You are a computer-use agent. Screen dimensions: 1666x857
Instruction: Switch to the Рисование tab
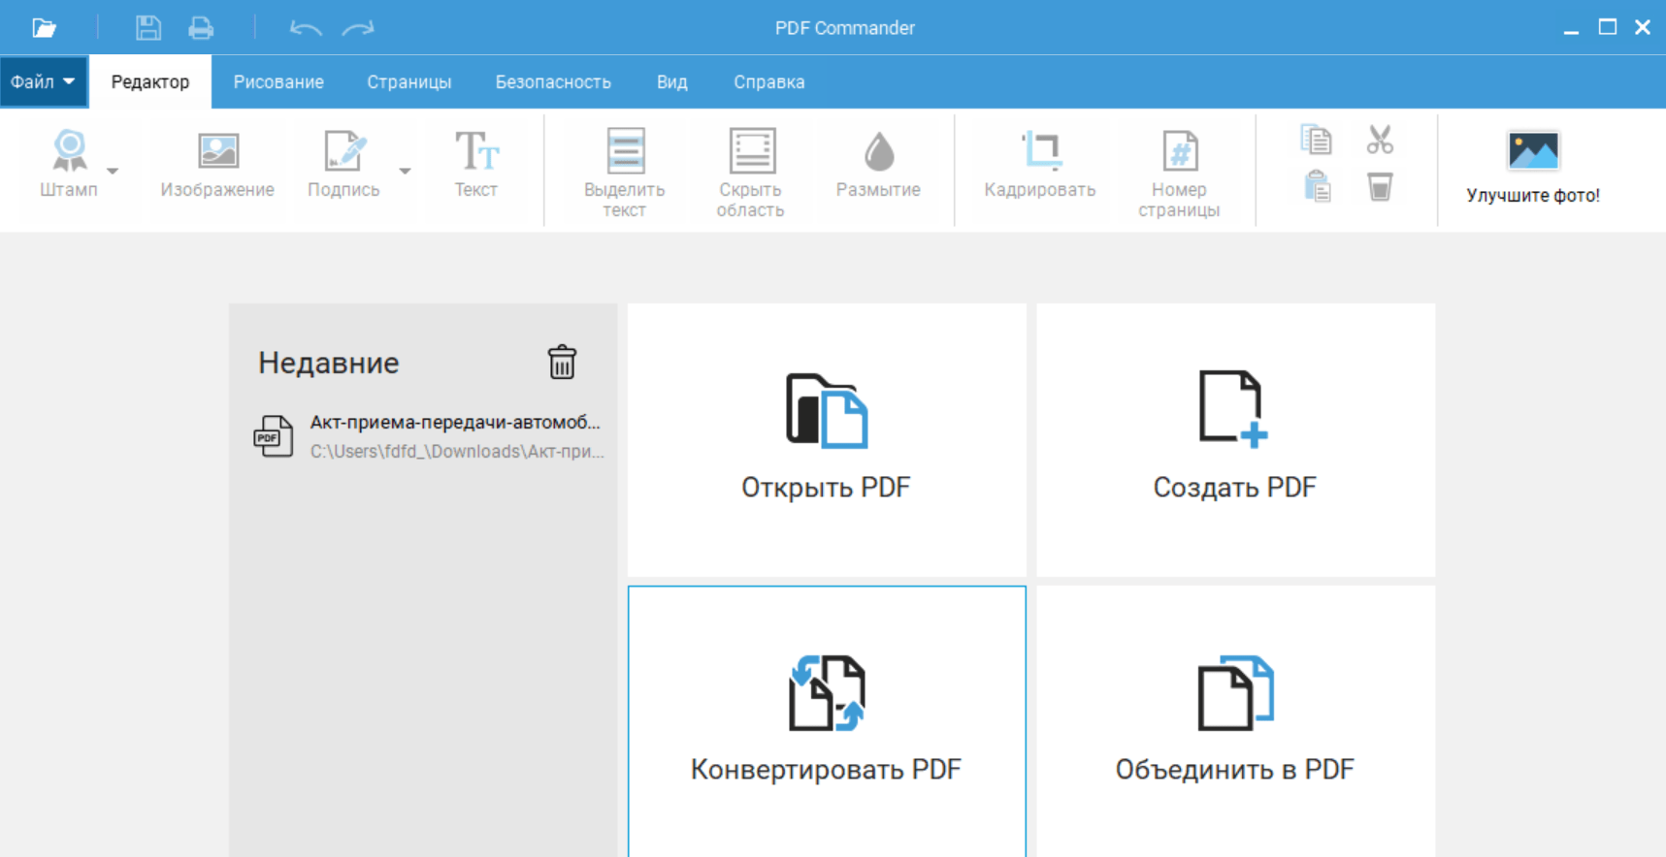point(278,81)
